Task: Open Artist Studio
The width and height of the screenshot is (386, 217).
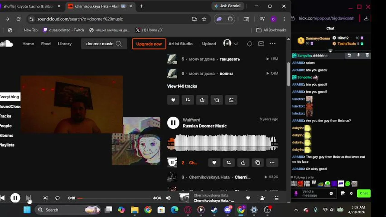Action: [x=180, y=44]
